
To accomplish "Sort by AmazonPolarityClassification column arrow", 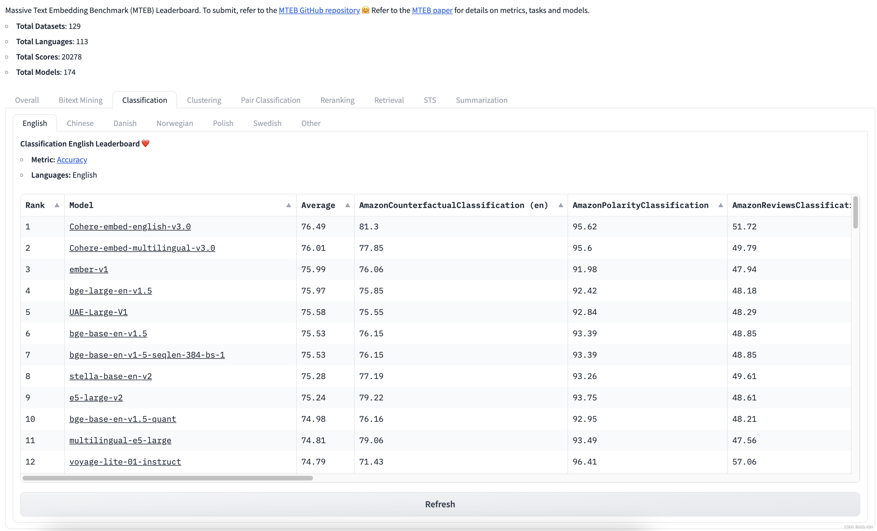I will coord(721,205).
